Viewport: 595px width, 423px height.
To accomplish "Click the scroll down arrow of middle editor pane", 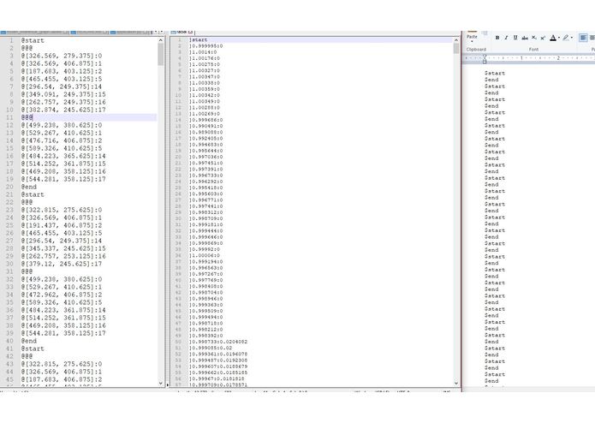I will (x=456, y=383).
